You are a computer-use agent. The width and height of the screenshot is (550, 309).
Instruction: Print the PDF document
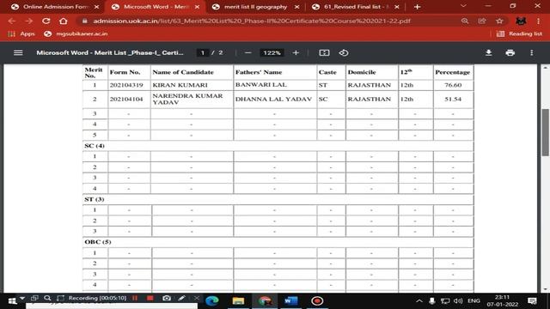click(510, 53)
